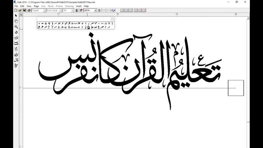The image size is (263, 148).
Task: Click ruler mark labeled 17
Action: pos(58,14)
